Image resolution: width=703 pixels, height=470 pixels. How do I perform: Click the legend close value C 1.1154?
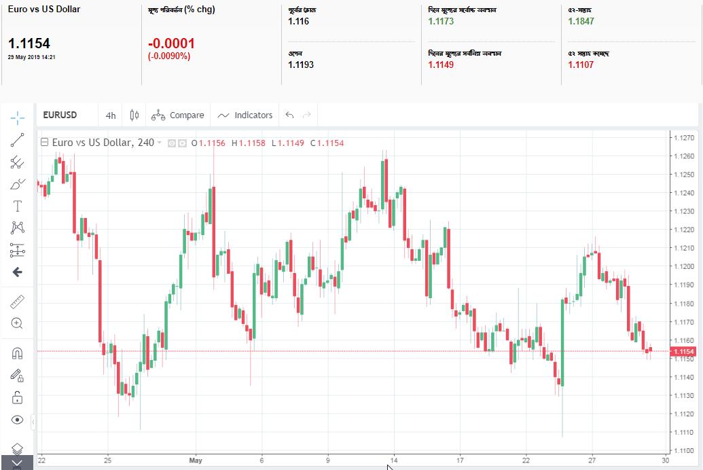coord(327,143)
